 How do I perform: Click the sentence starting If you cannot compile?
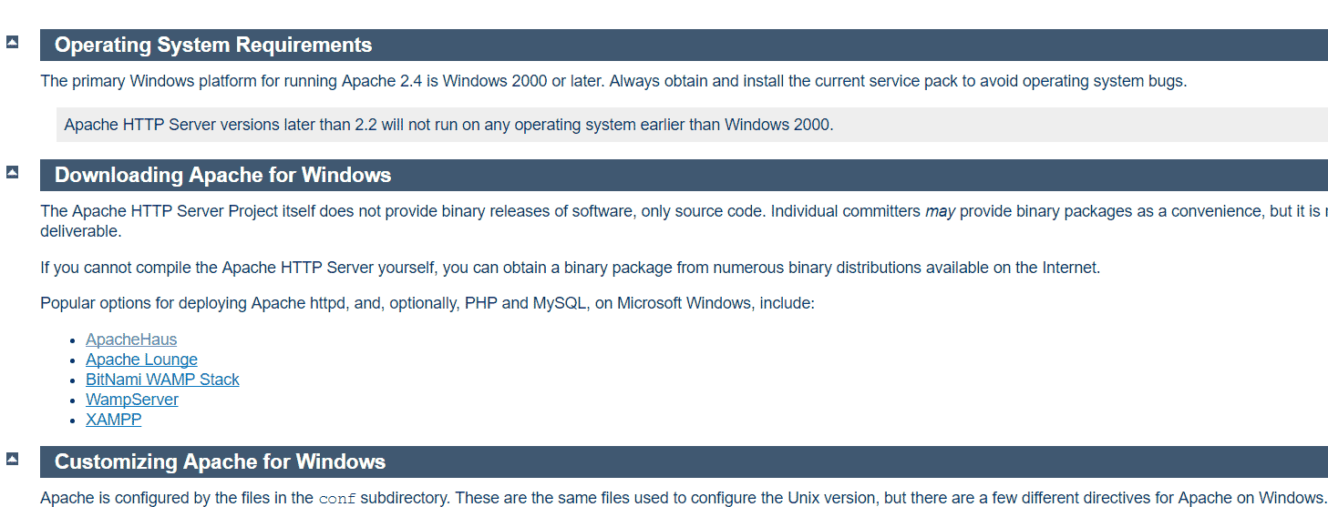click(x=570, y=268)
